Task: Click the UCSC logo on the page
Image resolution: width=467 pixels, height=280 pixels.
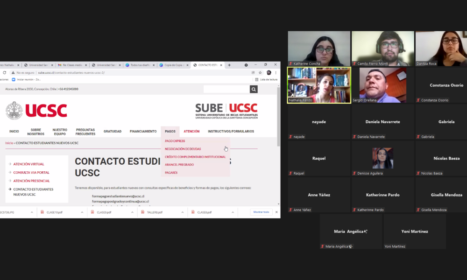Action: (36, 111)
